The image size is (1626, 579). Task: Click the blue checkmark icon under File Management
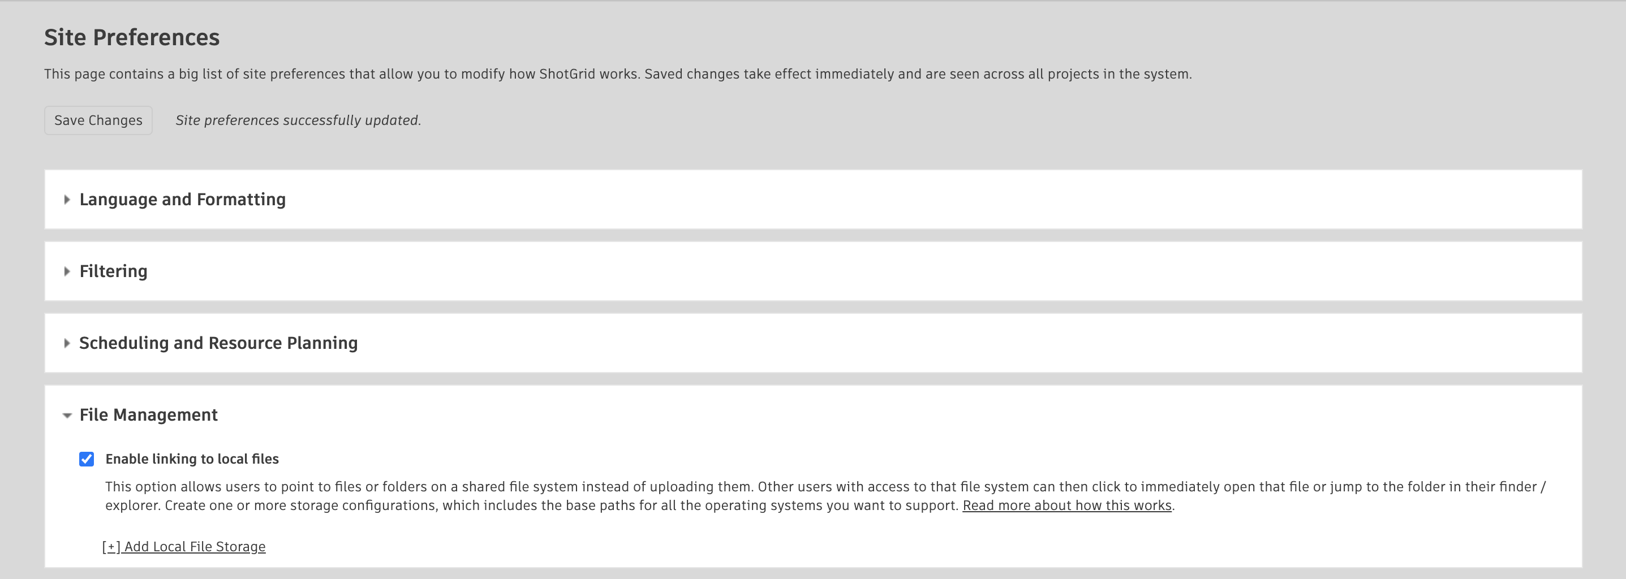pyautogui.click(x=87, y=459)
